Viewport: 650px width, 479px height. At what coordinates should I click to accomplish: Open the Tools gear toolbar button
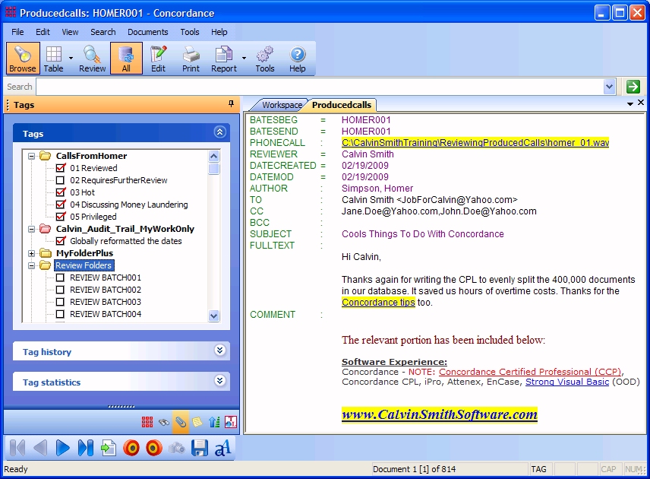pyautogui.click(x=265, y=59)
